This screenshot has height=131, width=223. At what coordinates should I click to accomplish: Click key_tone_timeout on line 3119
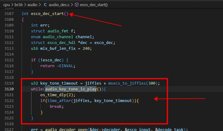[x=59, y=83]
